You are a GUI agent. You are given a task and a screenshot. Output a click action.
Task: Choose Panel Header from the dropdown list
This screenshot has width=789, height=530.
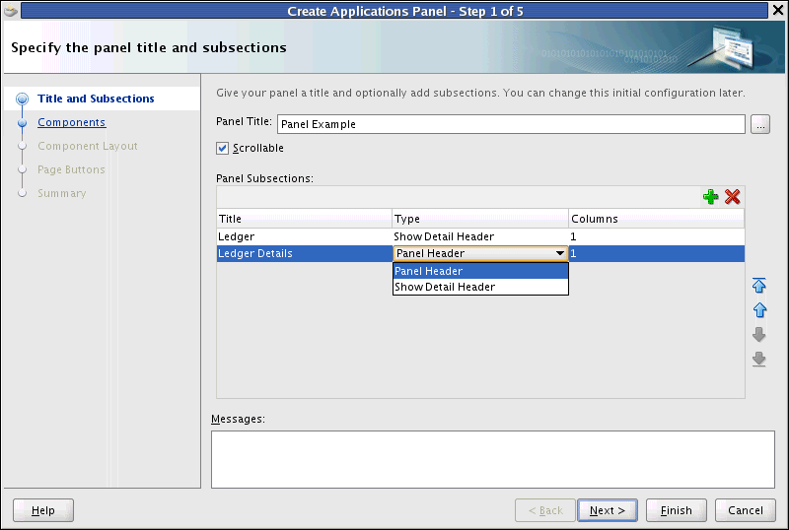(480, 271)
